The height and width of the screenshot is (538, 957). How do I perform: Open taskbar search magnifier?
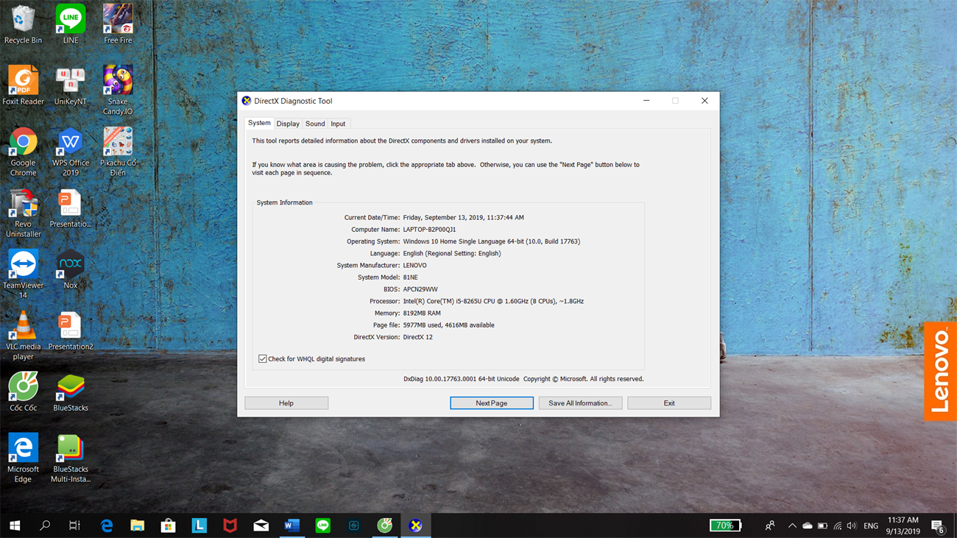coord(45,525)
